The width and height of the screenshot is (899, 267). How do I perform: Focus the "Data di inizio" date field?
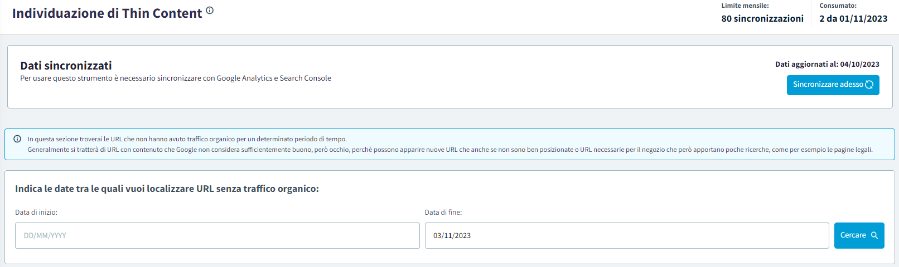click(x=217, y=236)
